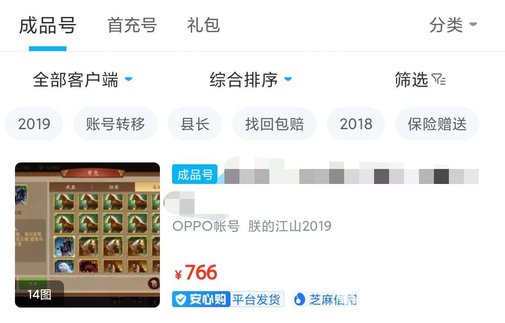Expand the 分类 category dropdown
505x323 pixels.
click(x=453, y=25)
